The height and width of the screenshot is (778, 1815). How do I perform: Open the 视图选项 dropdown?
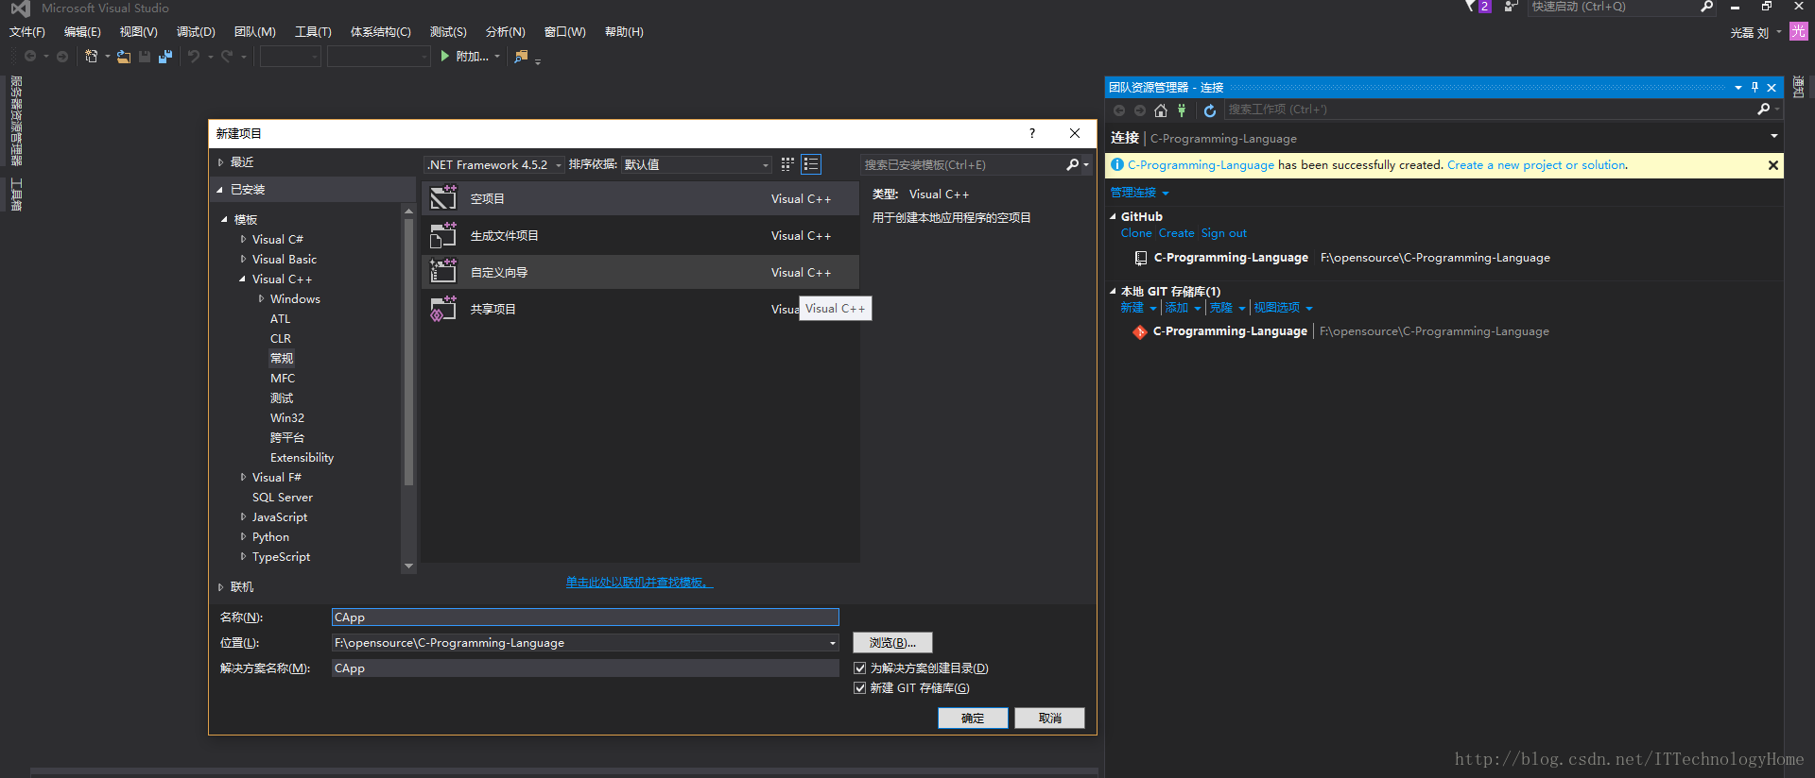coord(1283,308)
